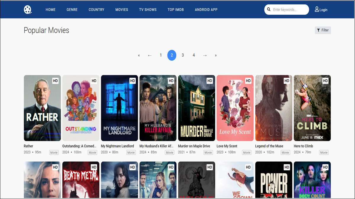Click Movie tag under Murder on Maple Drive
The height and width of the screenshot is (199, 355).
point(208,152)
